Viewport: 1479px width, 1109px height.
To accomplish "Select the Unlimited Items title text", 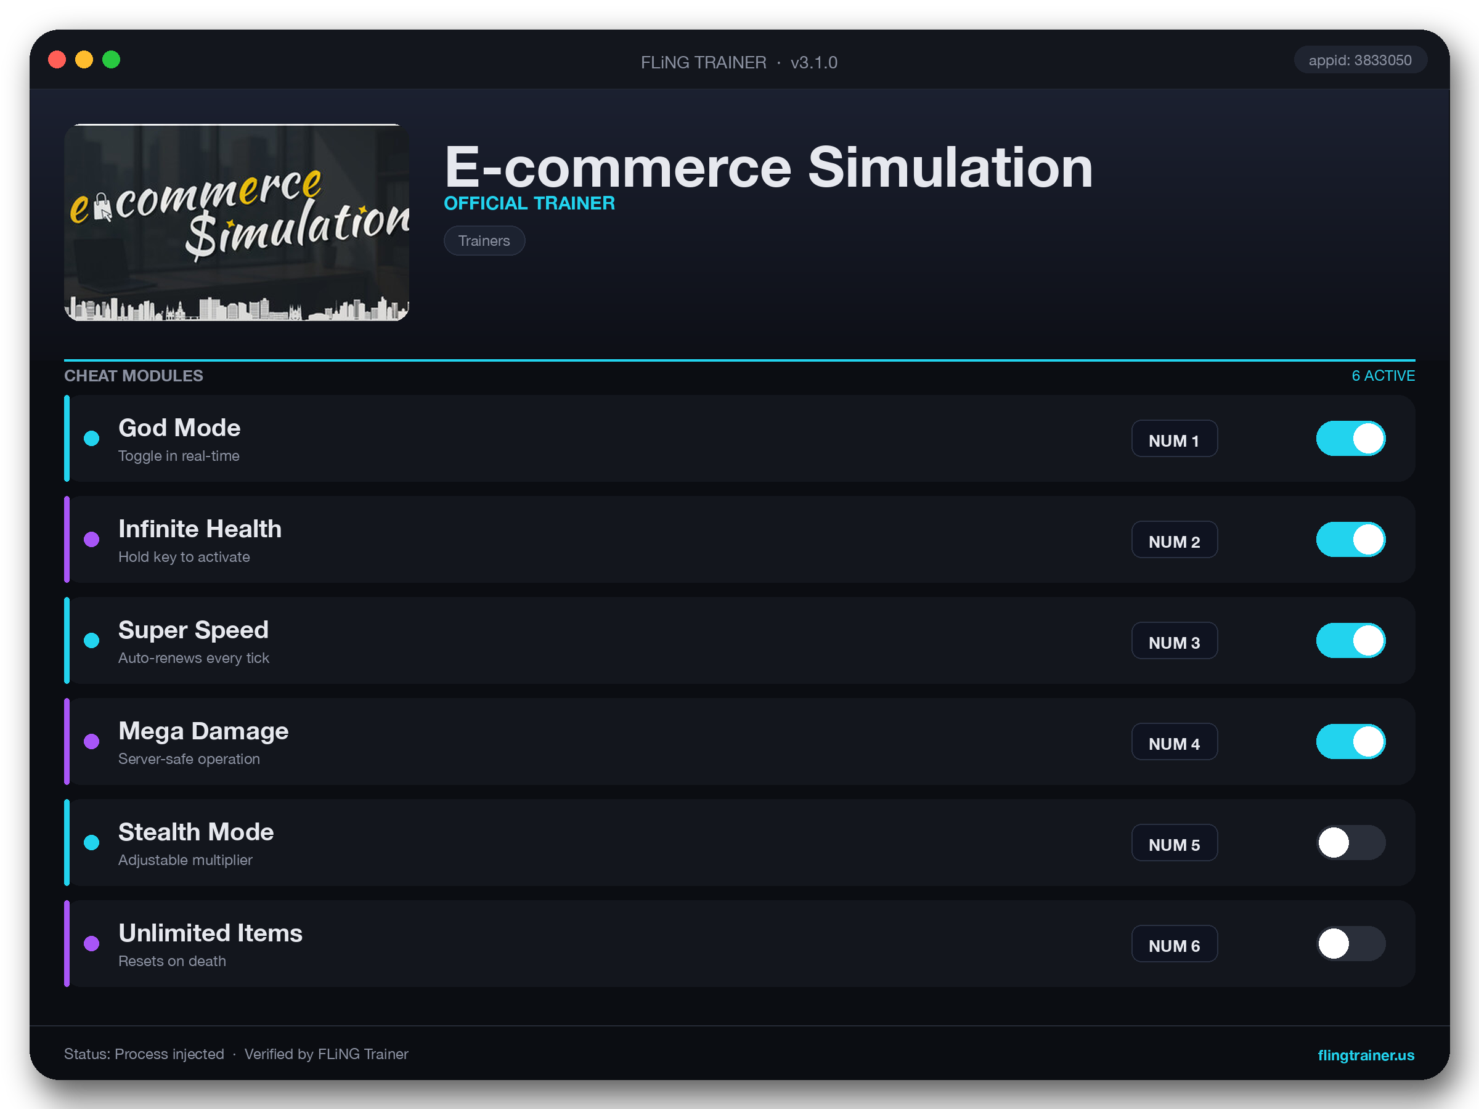I will [x=211, y=933].
